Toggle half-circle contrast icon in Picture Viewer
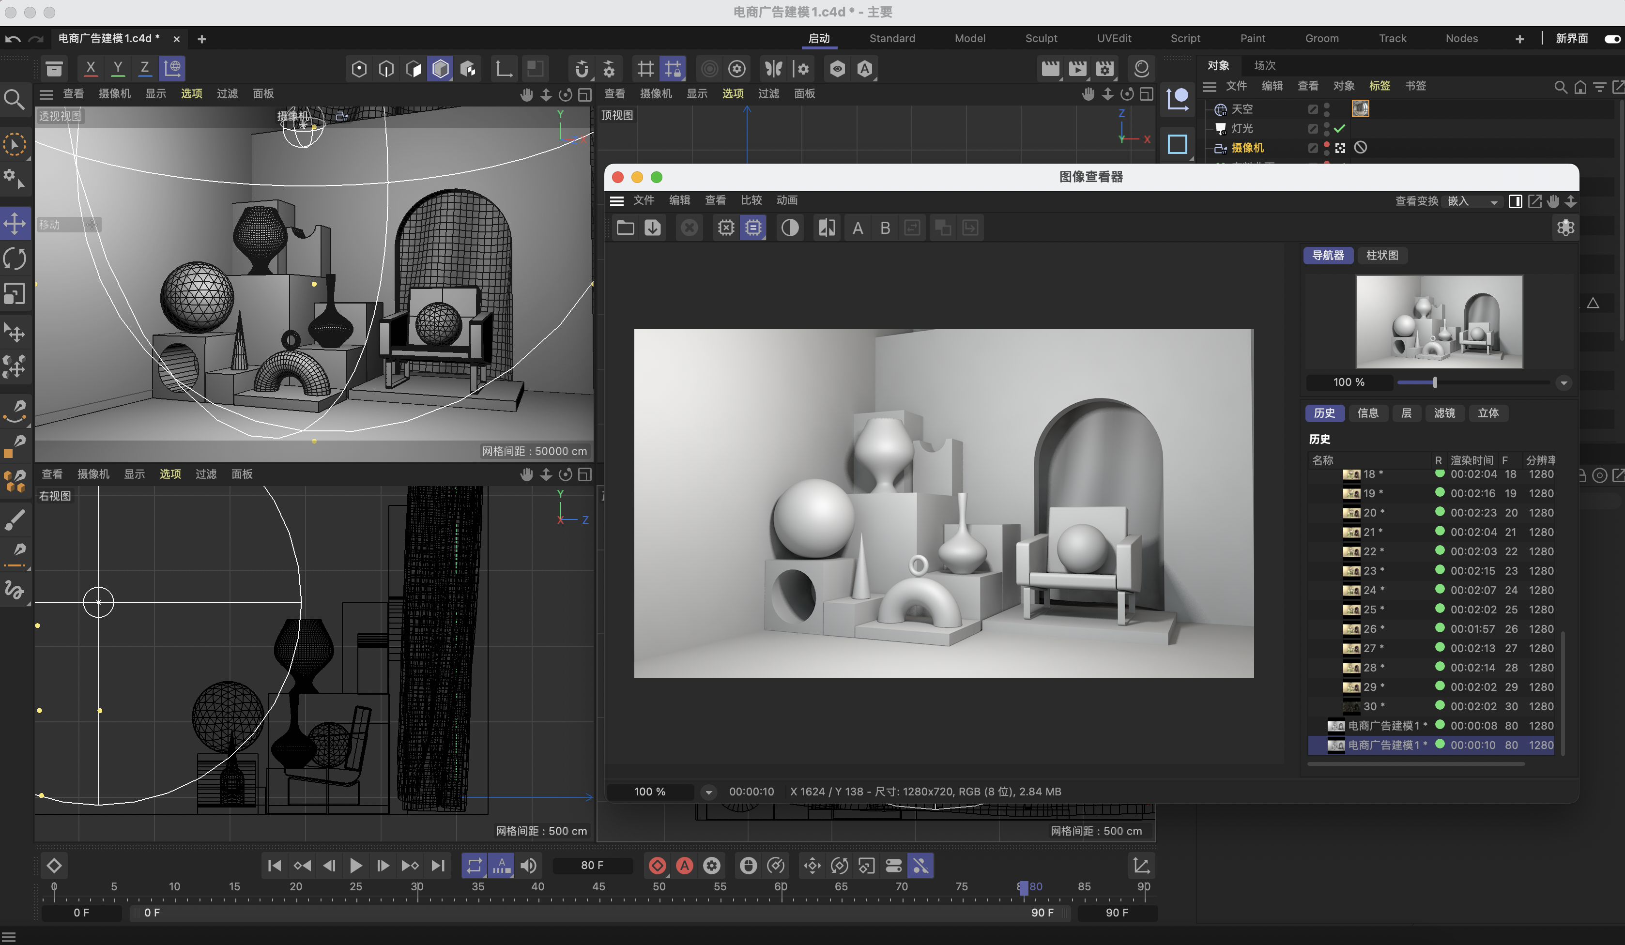Image resolution: width=1625 pixels, height=945 pixels. [x=790, y=228]
